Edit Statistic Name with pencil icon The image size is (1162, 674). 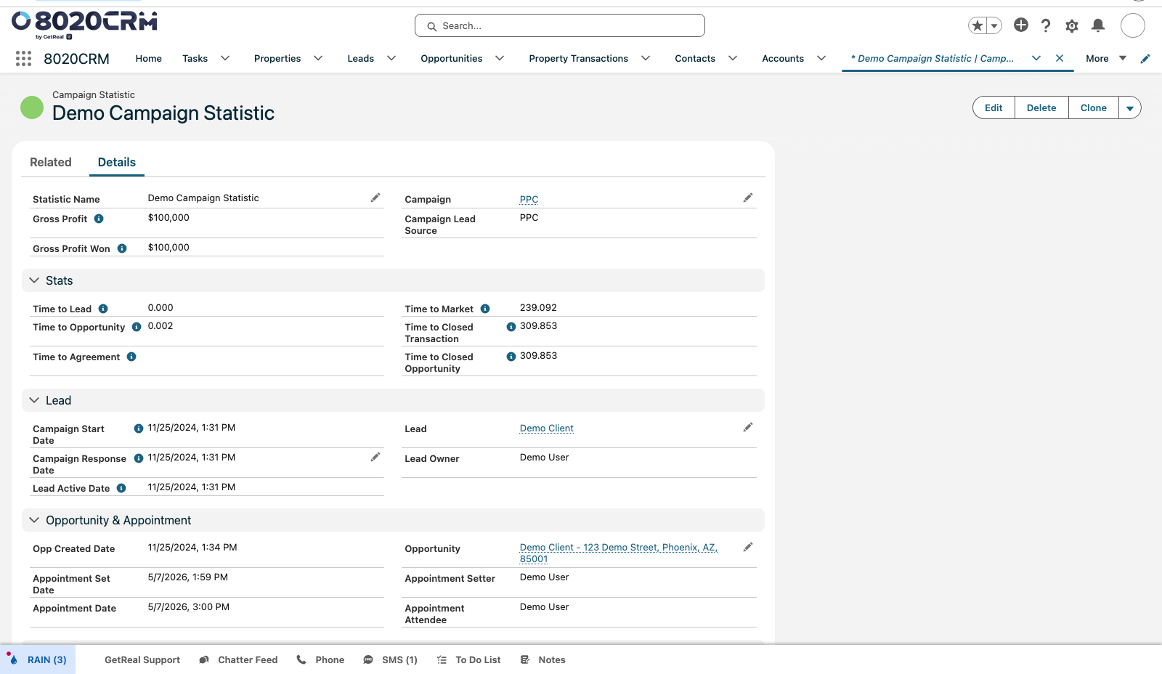375,198
